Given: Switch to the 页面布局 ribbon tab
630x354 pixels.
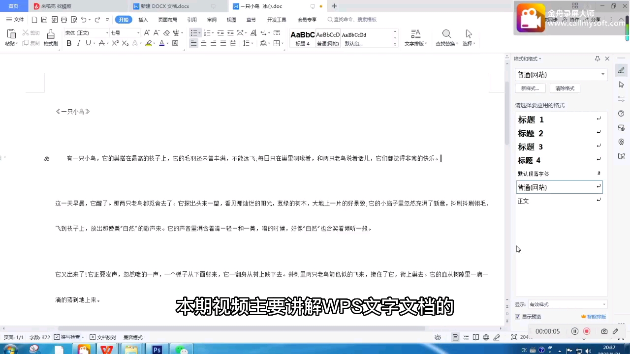Looking at the screenshot, I should point(167,20).
